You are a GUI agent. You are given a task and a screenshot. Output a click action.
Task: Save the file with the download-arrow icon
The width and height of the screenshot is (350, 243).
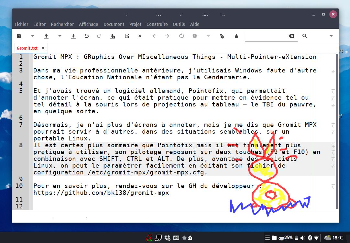click(73, 36)
